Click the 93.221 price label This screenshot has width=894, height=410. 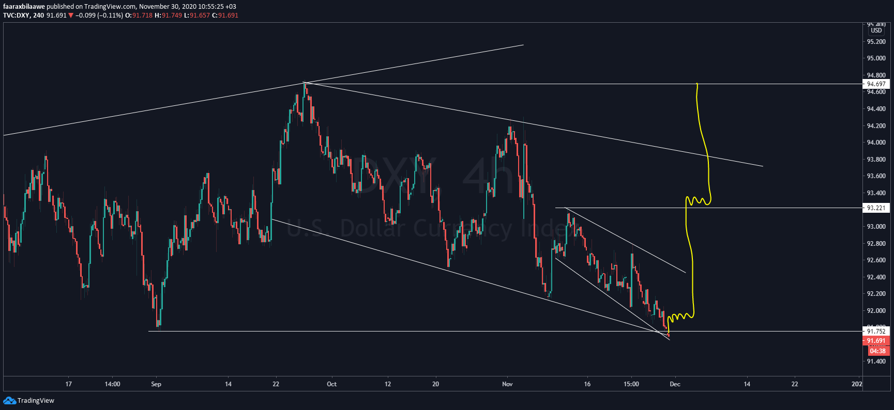(x=876, y=208)
